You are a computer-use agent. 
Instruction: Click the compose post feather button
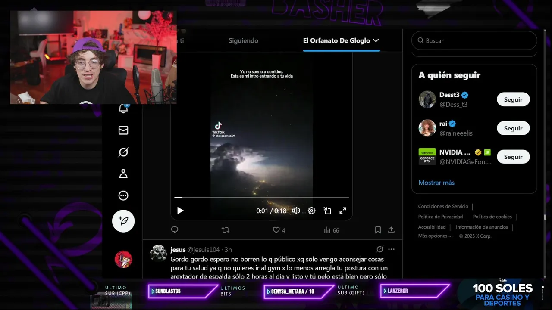click(x=123, y=221)
